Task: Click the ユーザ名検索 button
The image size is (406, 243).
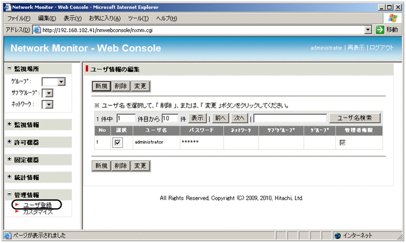Action: (355, 118)
